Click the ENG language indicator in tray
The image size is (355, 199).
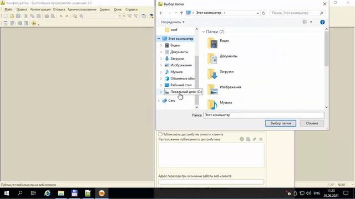point(317,193)
